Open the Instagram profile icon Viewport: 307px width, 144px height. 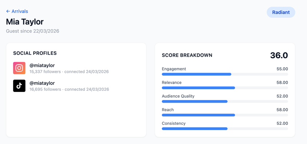click(19, 68)
